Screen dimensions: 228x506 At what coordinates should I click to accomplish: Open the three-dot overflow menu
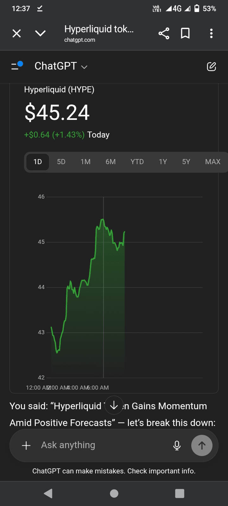tap(211, 34)
